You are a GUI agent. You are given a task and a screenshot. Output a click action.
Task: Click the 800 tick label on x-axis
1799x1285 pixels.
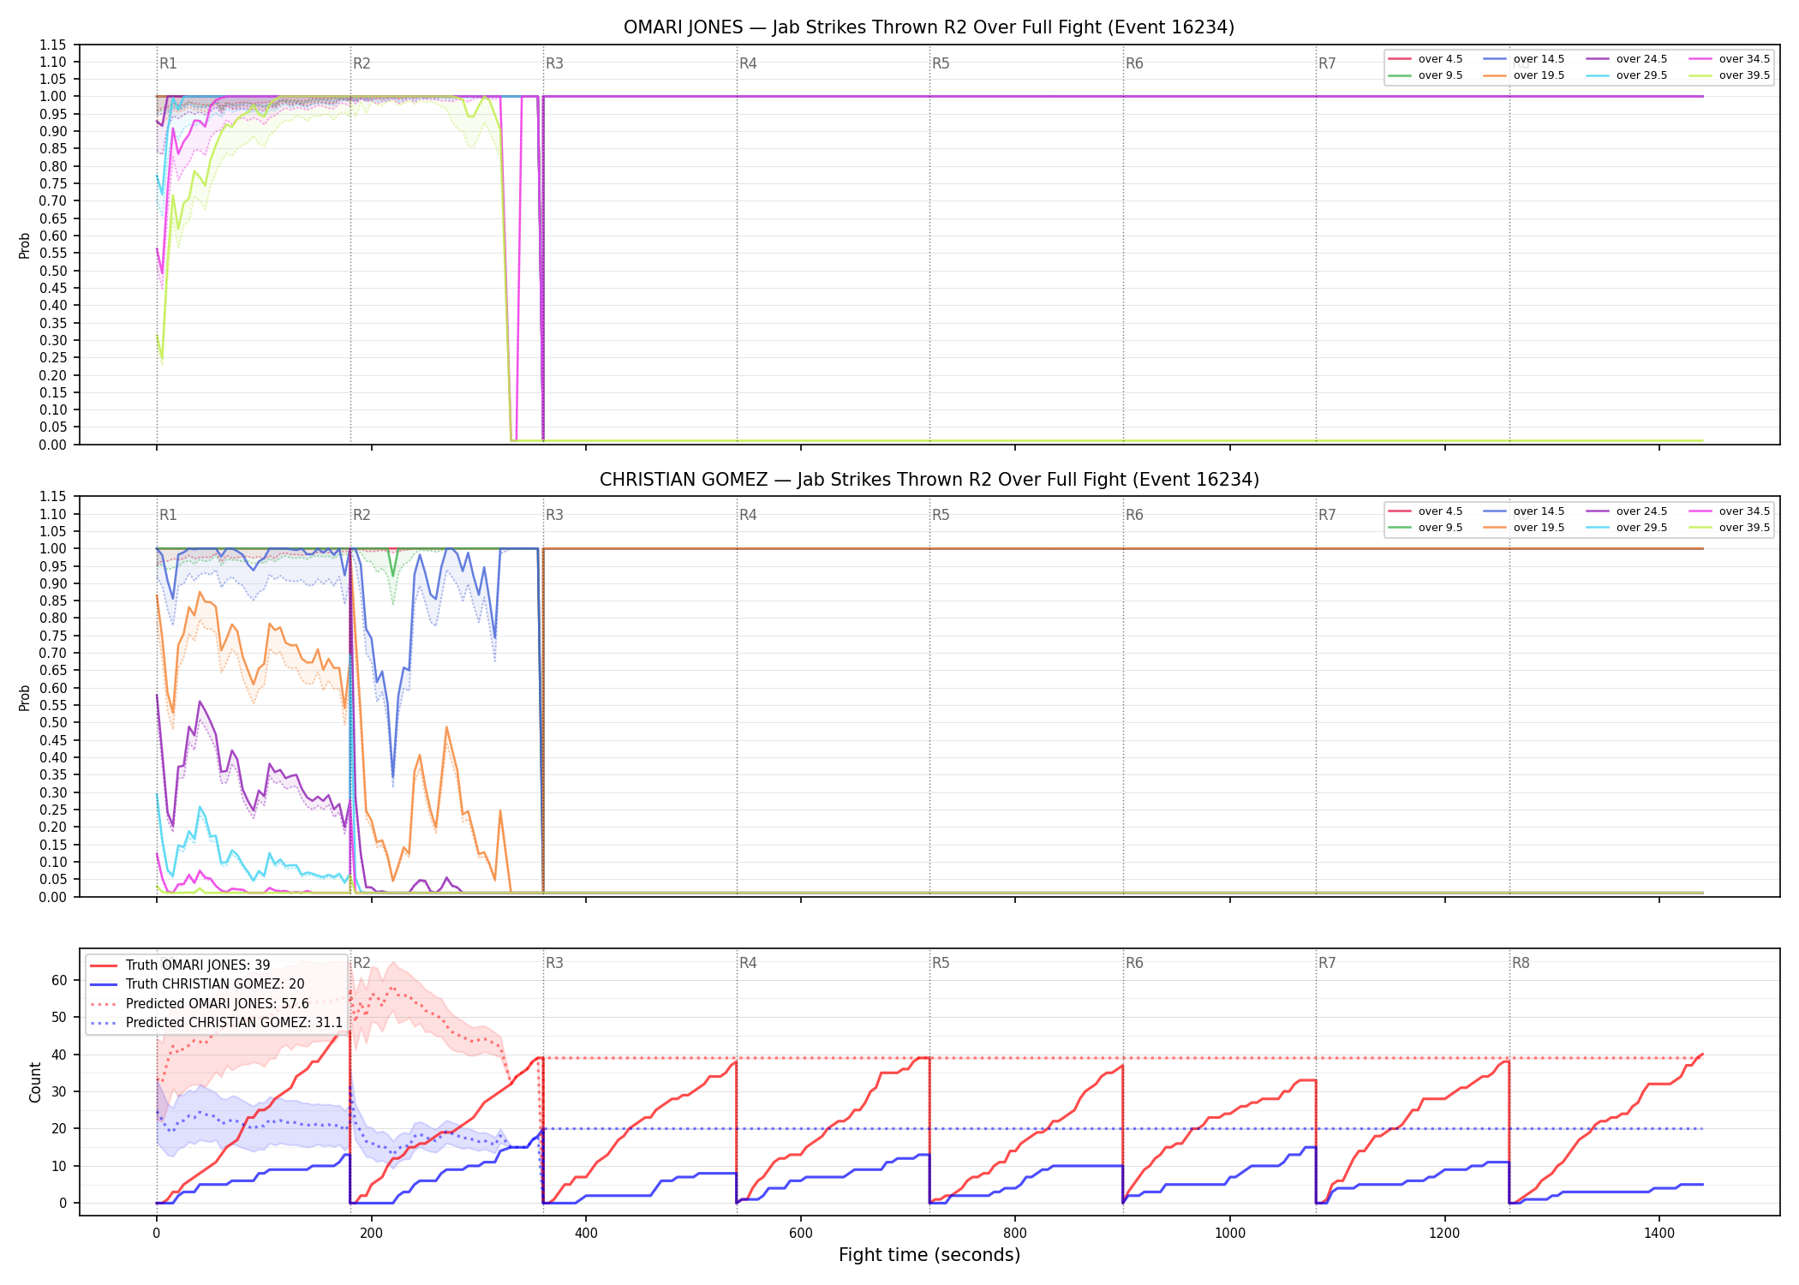[x=1015, y=1233]
